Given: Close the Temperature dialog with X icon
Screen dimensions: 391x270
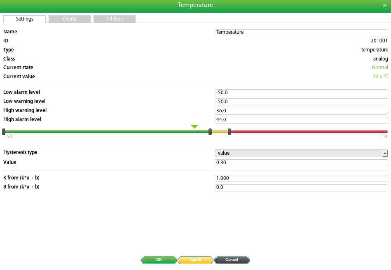Looking at the screenshot, I should 384,5.
